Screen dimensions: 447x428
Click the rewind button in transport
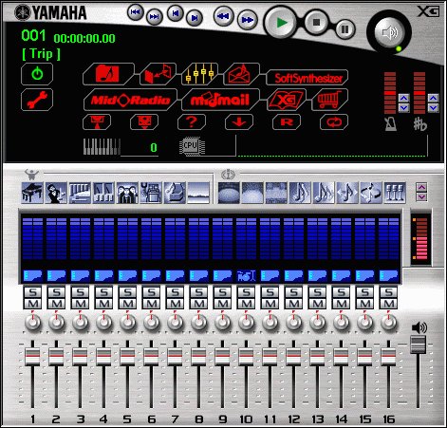(224, 17)
